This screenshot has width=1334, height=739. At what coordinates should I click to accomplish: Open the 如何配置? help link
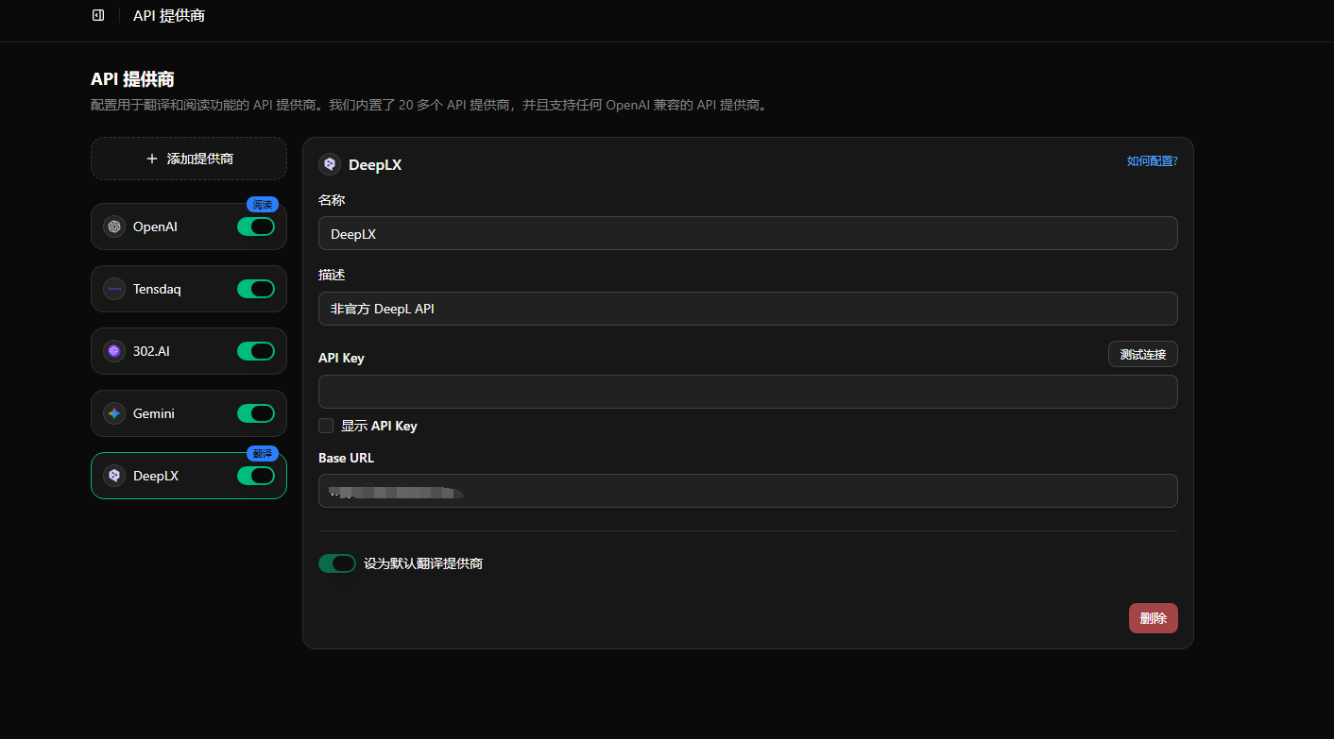click(1152, 161)
